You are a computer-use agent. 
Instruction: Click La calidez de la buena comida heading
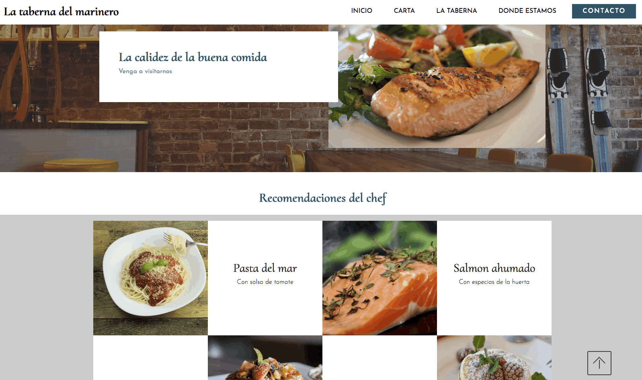193,57
